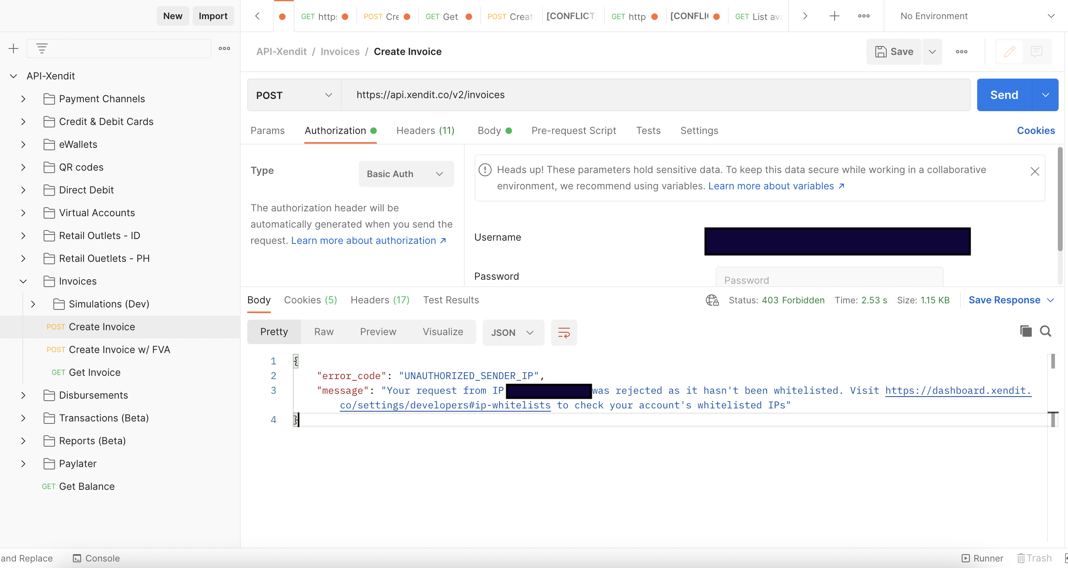Click the request URL field

655,95
